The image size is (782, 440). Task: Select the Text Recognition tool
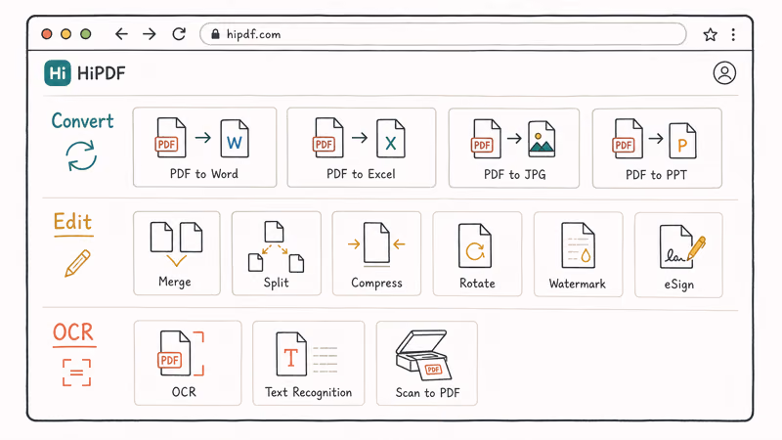tap(308, 363)
